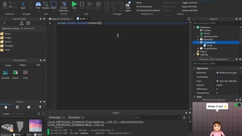This screenshot has height=136, width=242.
Task: Click the Back navigation arrow
Action: click(23, 5)
